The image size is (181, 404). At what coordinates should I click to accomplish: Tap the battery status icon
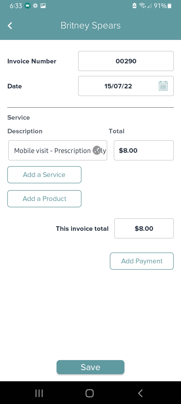point(169,6)
